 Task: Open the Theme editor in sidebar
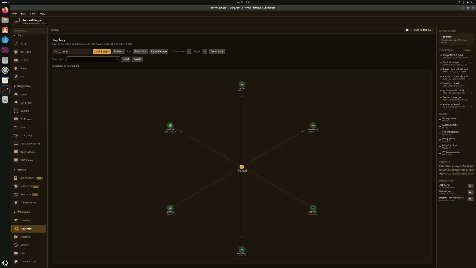(29, 261)
